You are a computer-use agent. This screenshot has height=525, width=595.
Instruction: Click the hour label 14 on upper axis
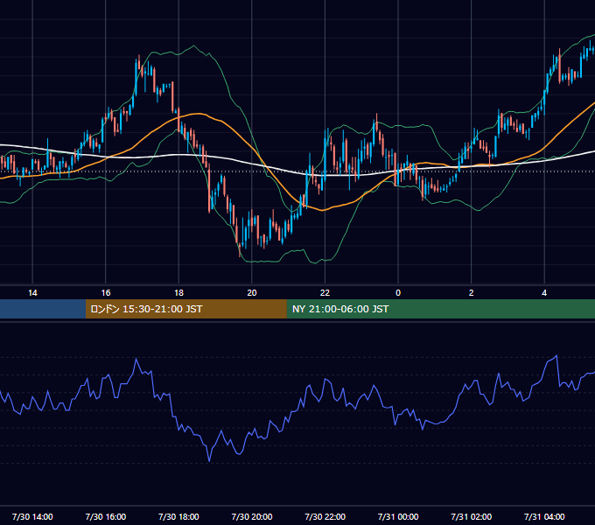tap(32, 293)
